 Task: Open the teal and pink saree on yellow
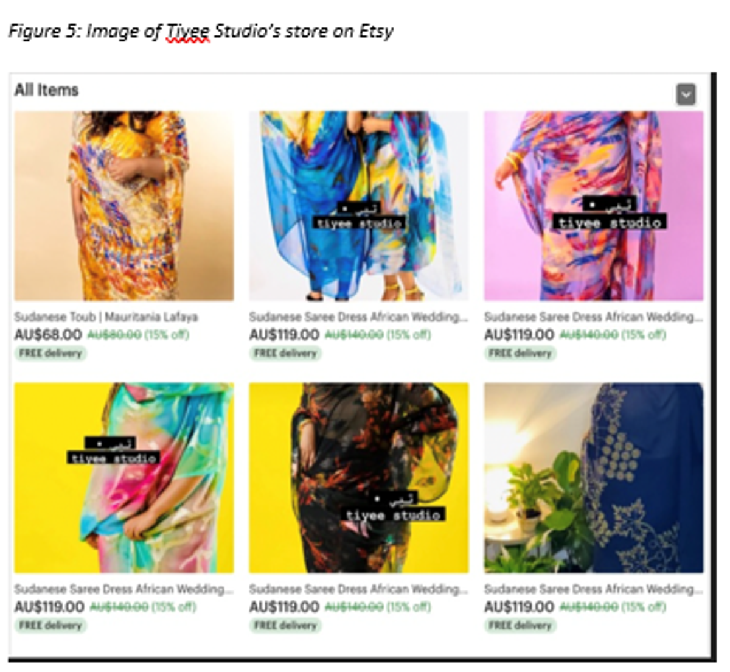click(x=124, y=478)
